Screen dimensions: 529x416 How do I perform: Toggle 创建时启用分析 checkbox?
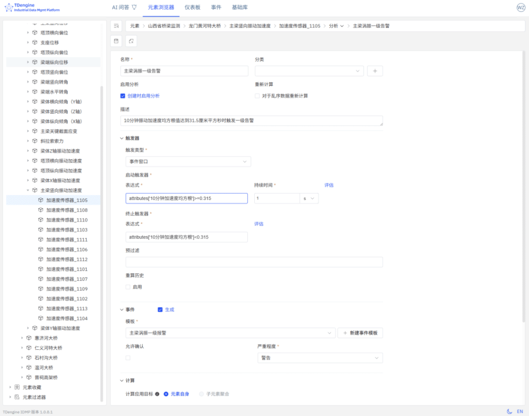coord(123,96)
